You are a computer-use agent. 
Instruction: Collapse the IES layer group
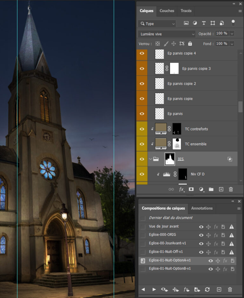(150, 159)
